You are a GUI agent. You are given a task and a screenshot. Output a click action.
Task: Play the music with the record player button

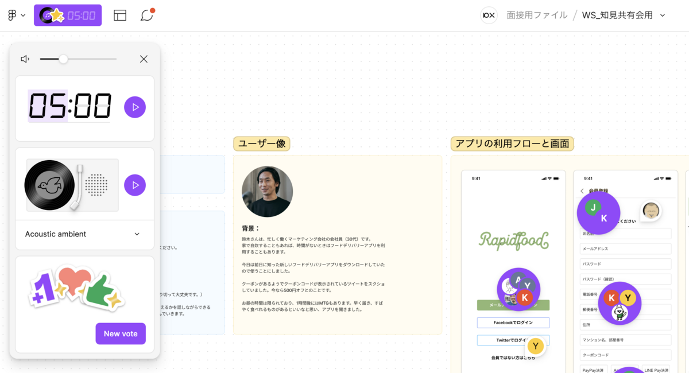coord(135,185)
